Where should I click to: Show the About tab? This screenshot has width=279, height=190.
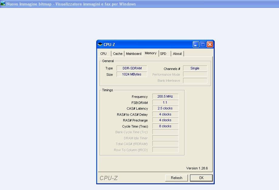[177, 54]
